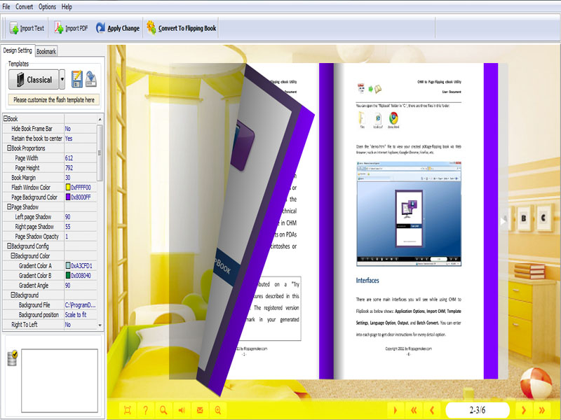Go to next page right arrow
The width and height of the screenshot is (561, 420).
pos(524,410)
